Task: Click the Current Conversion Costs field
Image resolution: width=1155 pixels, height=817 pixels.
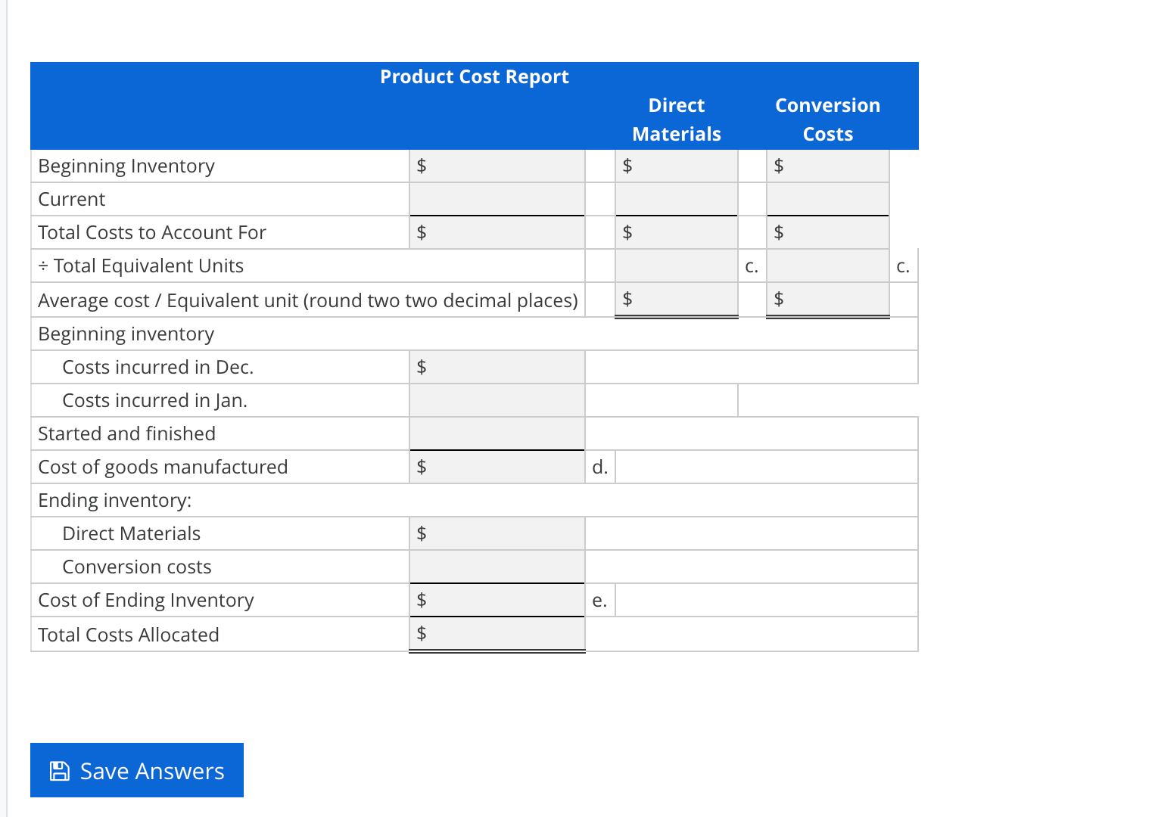Action: coord(828,199)
